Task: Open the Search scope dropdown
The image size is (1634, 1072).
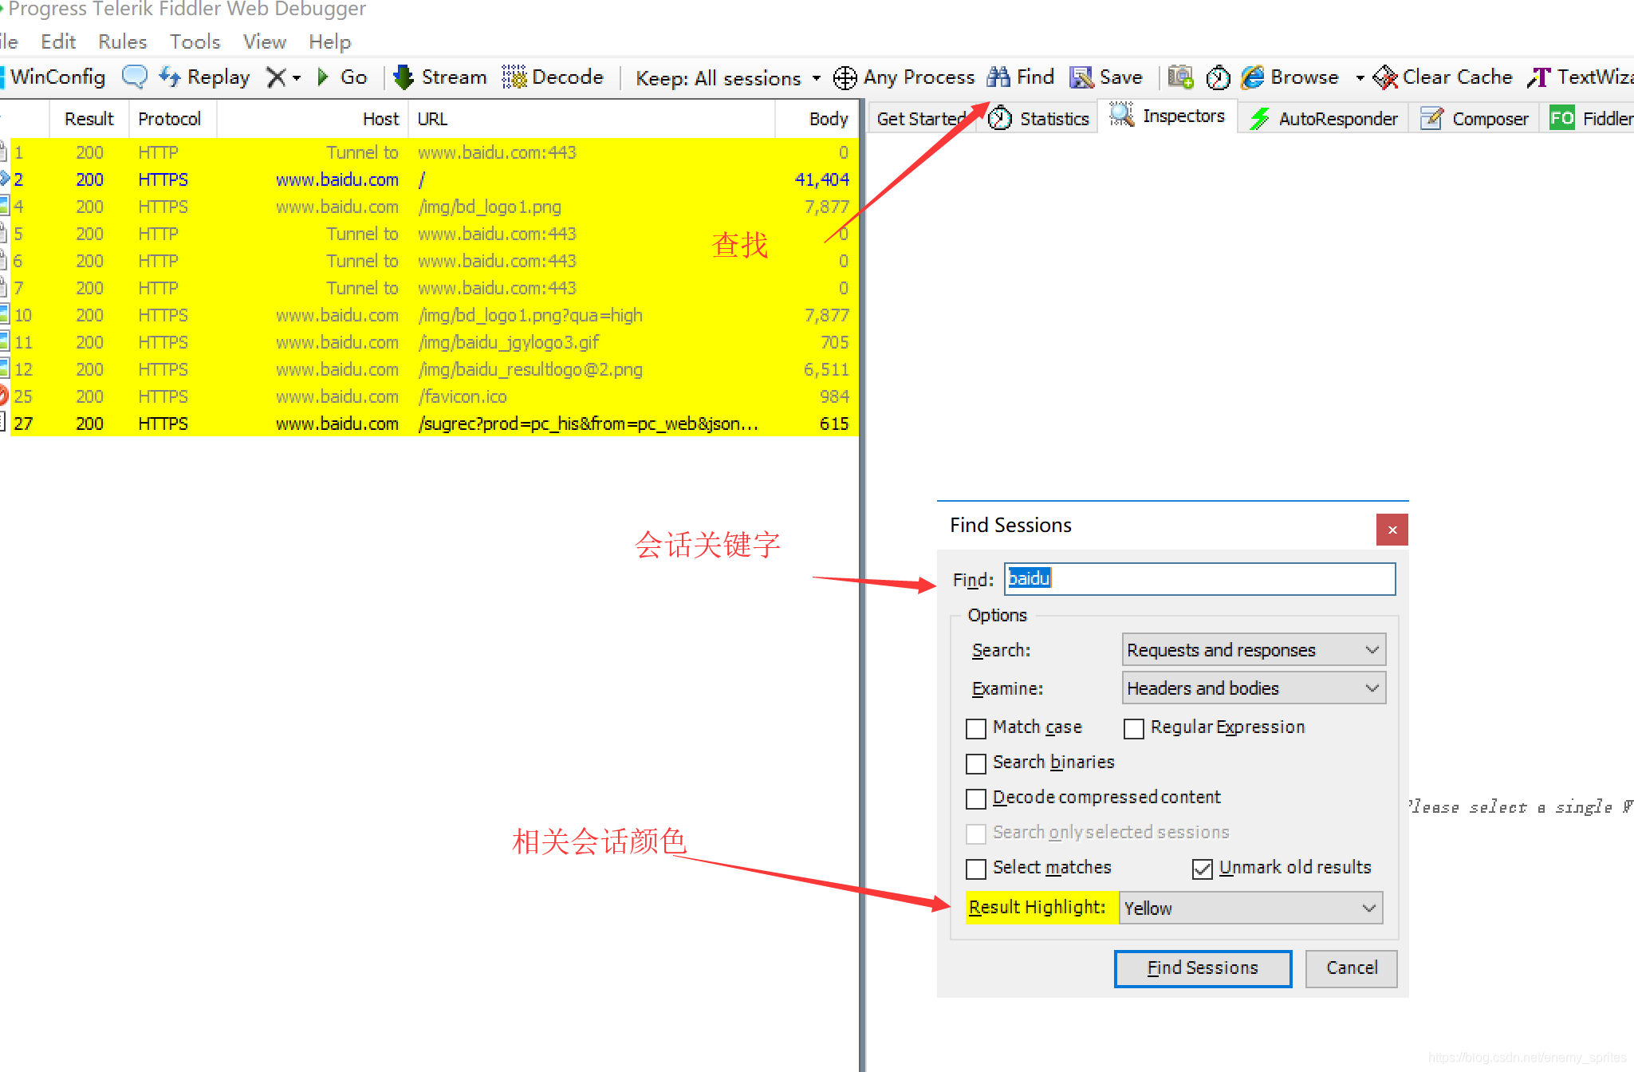Action: (1253, 650)
